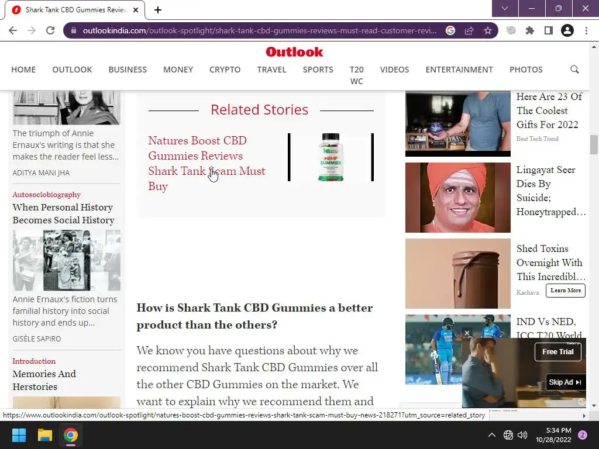Click the cricket players thumbnail
Screen dimensions: 599x449
point(433,350)
